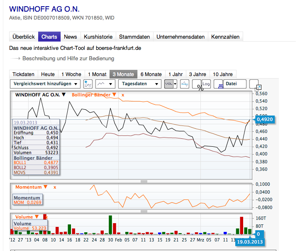The image size is (300, 251).
Task: Click the print chart icon
Action: pyautogui.click(x=219, y=84)
